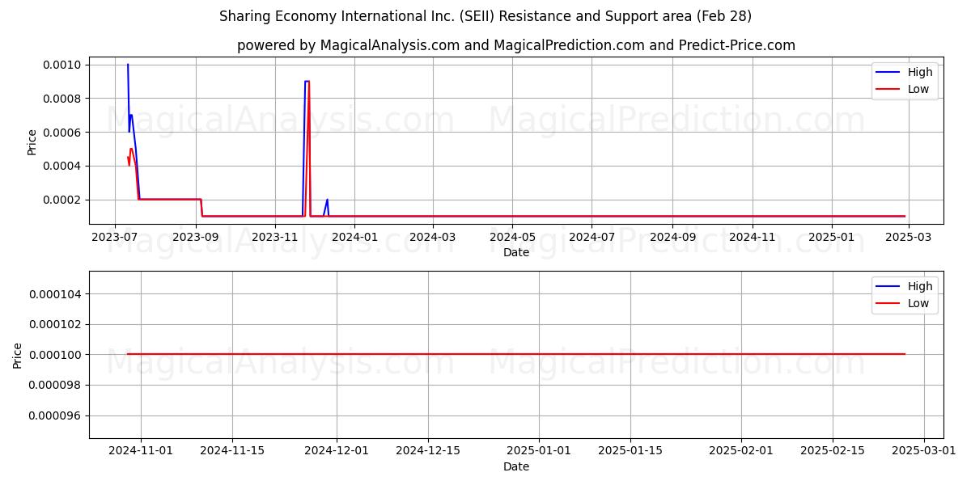This screenshot has height=485, width=971.
Task: Click the 2025-01 tick label in upper chart
Action: [x=832, y=237]
